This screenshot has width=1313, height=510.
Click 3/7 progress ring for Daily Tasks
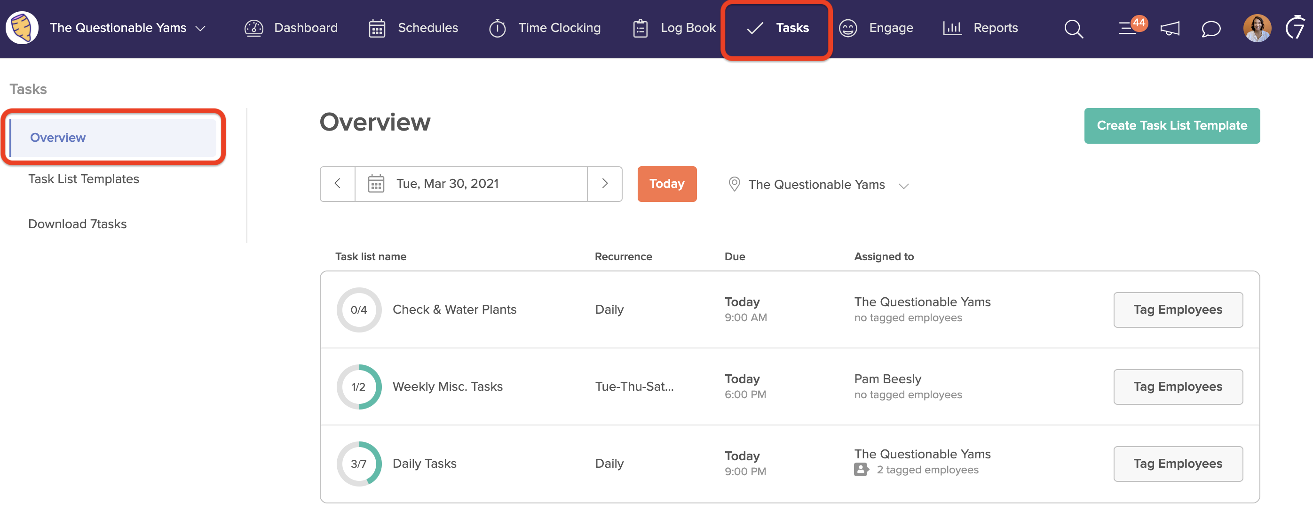coord(359,464)
